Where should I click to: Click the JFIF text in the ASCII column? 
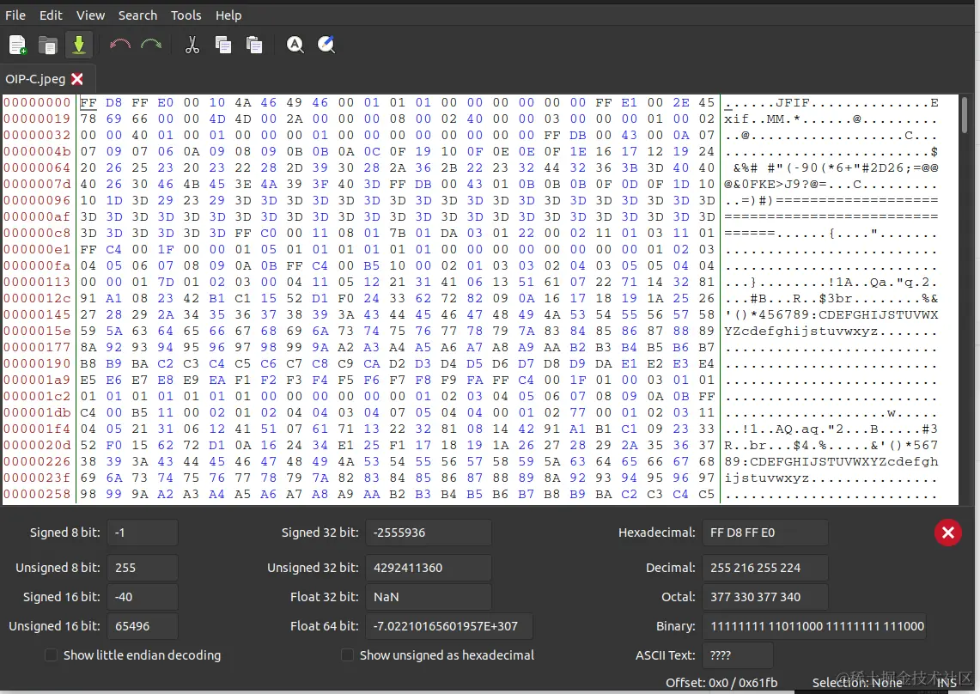[793, 102]
